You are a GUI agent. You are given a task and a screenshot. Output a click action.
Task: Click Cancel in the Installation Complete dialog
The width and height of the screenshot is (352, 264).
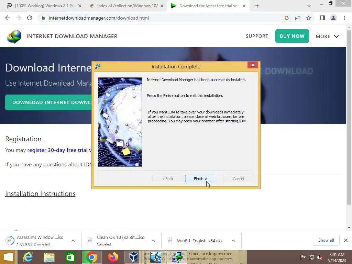click(239, 179)
